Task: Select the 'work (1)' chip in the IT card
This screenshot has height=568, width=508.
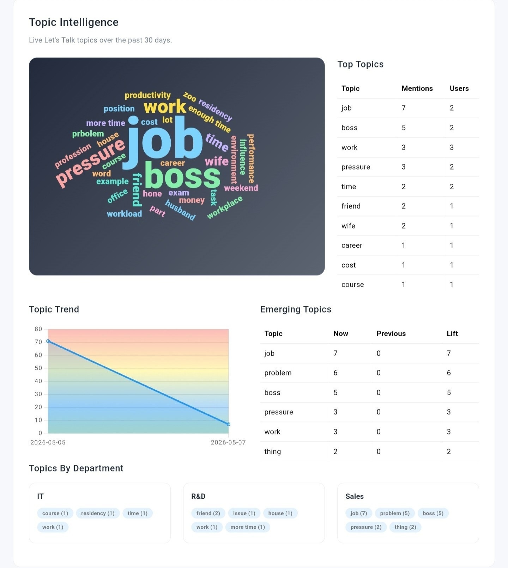Action: point(53,527)
